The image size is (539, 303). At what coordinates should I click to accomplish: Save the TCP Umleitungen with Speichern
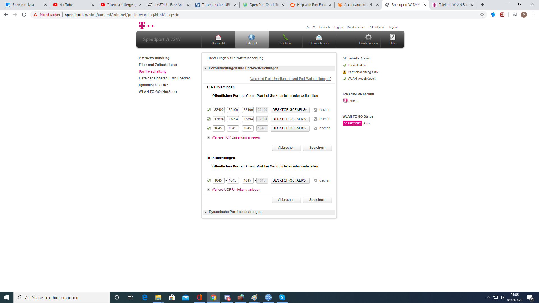pos(317,148)
